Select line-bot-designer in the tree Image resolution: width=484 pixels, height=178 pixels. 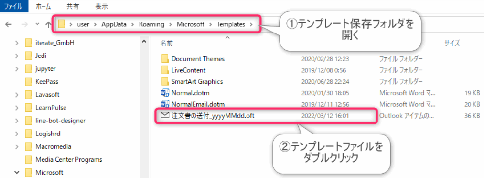[61, 121]
